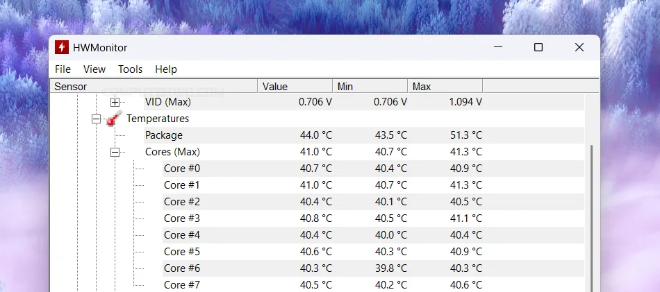Open the Tools menu
660x292 pixels.
[x=130, y=69]
